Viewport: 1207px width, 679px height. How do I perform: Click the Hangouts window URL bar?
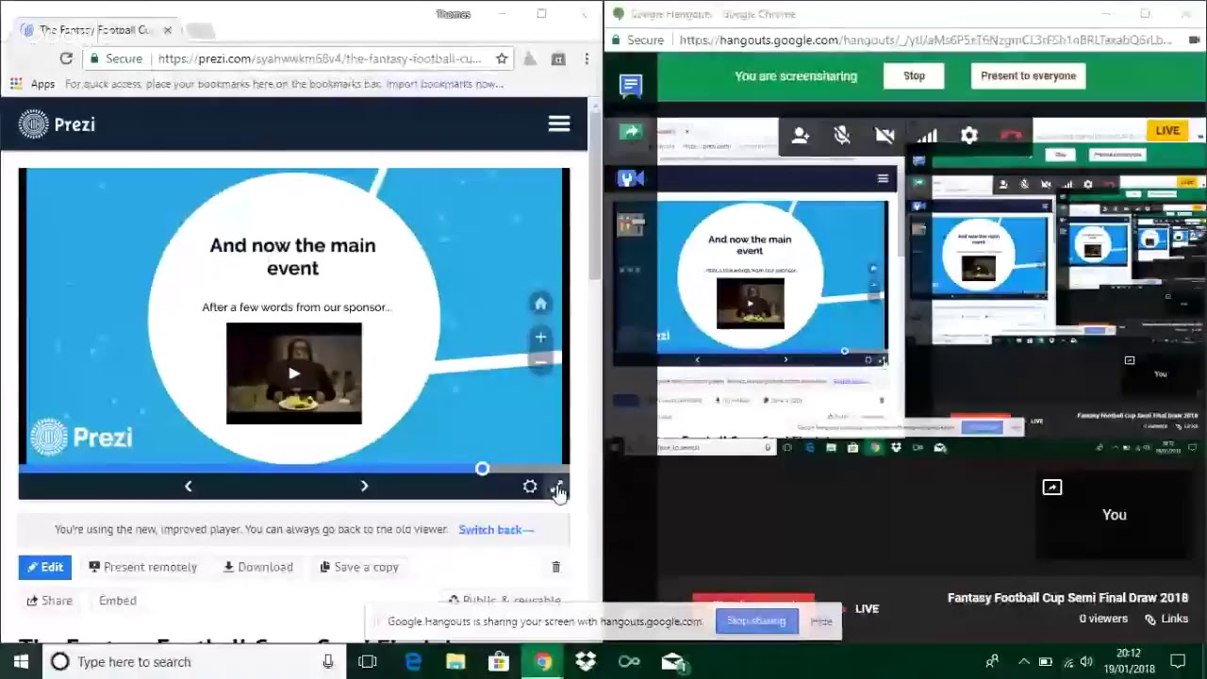pos(926,41)
